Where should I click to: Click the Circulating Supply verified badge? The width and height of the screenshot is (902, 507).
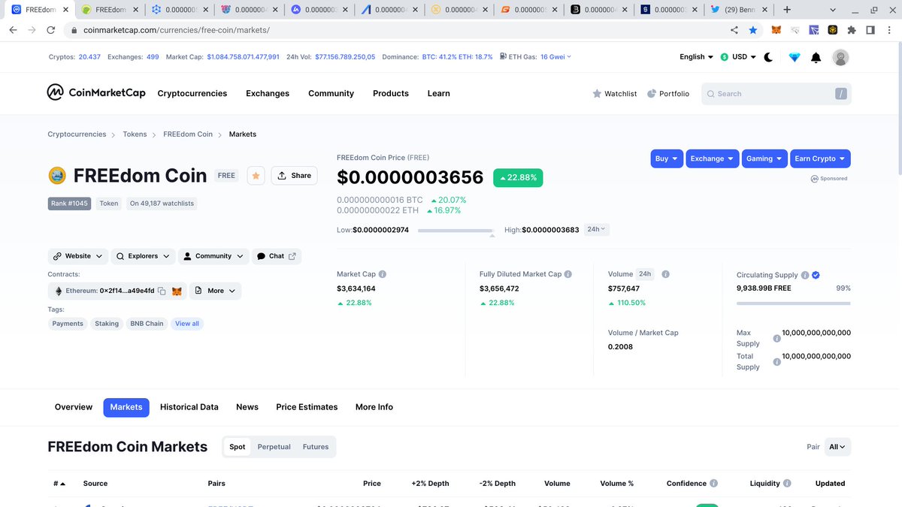tap(815, 275)
